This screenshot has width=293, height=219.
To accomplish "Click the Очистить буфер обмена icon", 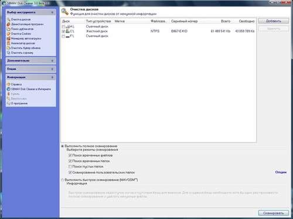I will click(8, 48).
